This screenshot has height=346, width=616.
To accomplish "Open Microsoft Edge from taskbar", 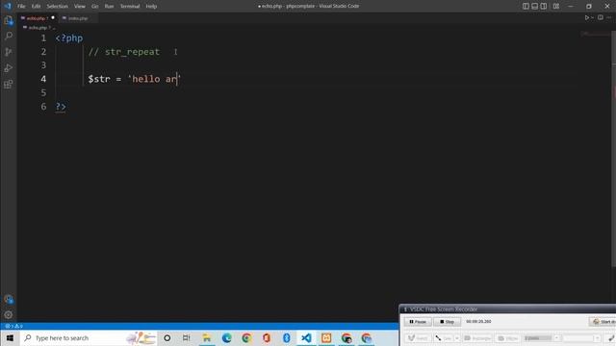I will click(227, 337).
